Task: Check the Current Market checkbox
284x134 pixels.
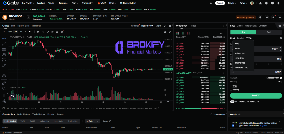Action: 211,114
